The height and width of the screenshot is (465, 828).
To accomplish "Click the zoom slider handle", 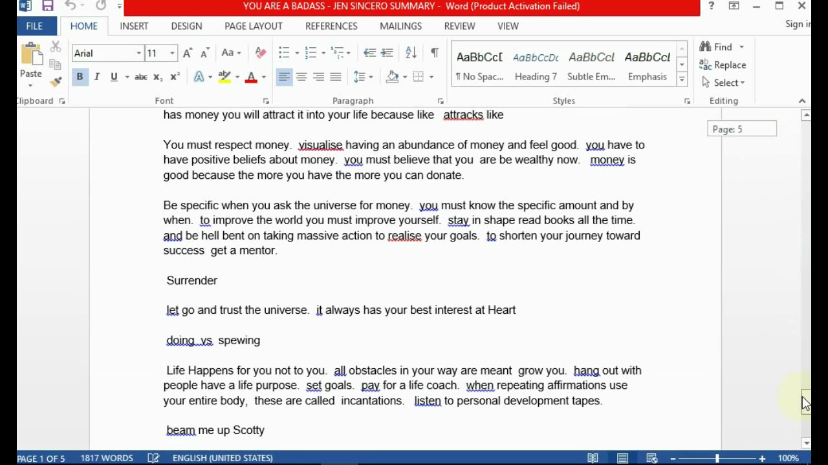I will tap(717, 458).
